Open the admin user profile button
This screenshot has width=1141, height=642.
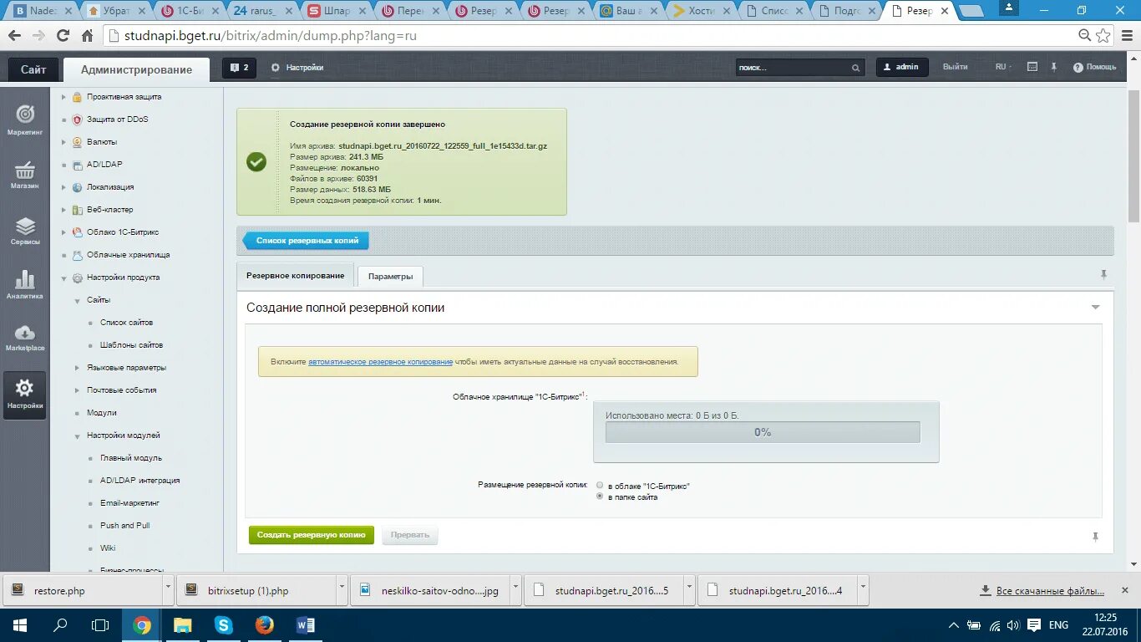[902, 68]
